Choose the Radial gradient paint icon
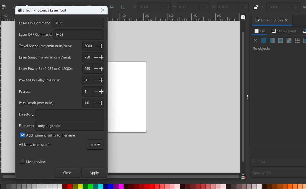Image resolution: width=306 pixels, height=189 pixels. point(280,40)
